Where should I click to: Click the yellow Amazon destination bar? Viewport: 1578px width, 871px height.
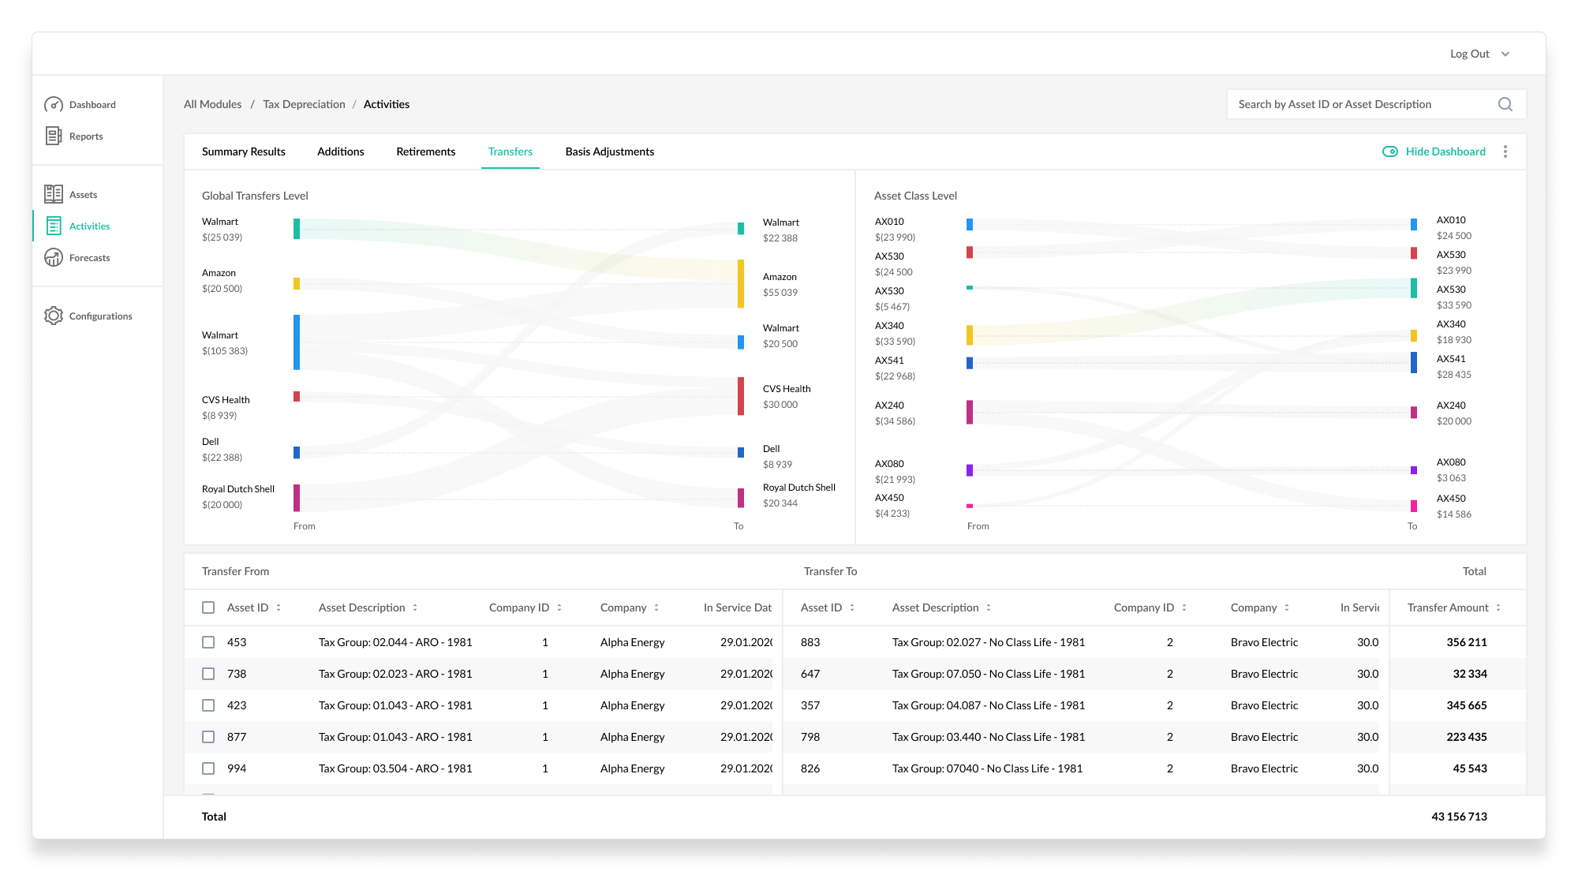741,283
